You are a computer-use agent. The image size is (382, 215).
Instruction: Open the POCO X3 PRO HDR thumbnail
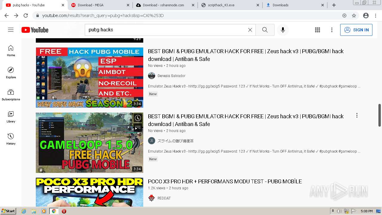(90, 192)
